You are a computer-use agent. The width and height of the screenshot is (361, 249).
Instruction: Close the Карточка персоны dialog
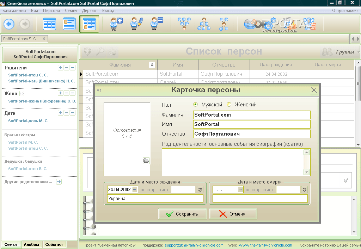[314, 90]
